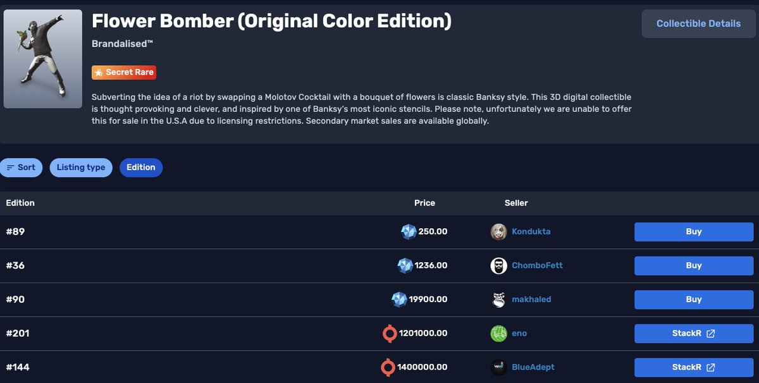Image resolution: width=759 pixels, height=383 pixels.
Task: Open BlueAdept's seller profile
Action: (533, 367)
